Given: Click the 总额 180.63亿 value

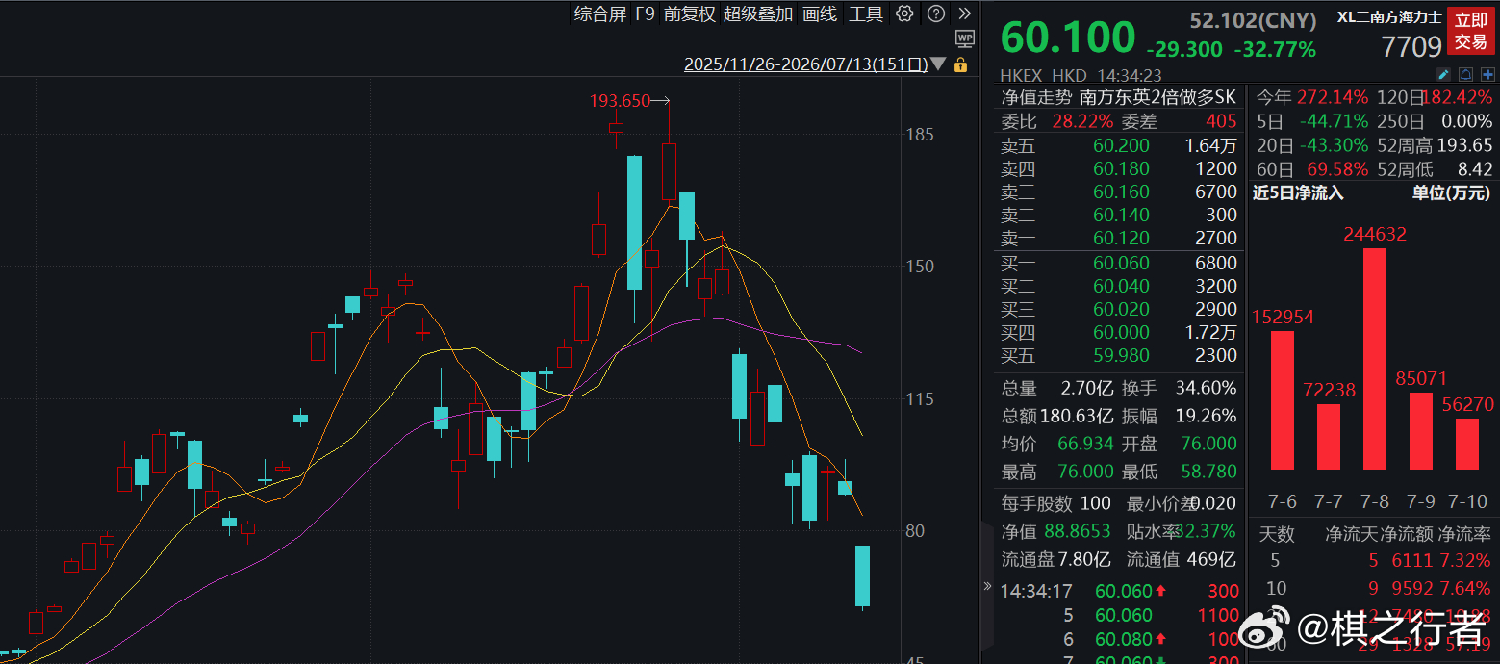Looking at the screenshot, I should [1076, 416].
